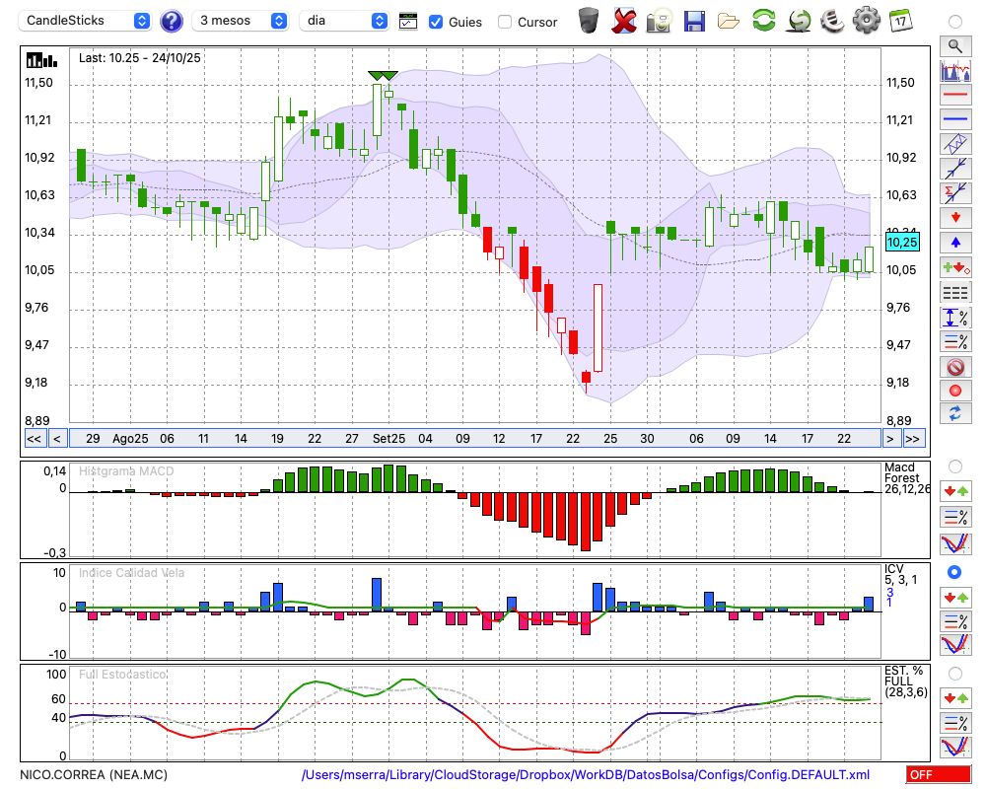Open the Config.DEFAULT.xml file path link
Viewport: 986px width, 789px height.
586,775
